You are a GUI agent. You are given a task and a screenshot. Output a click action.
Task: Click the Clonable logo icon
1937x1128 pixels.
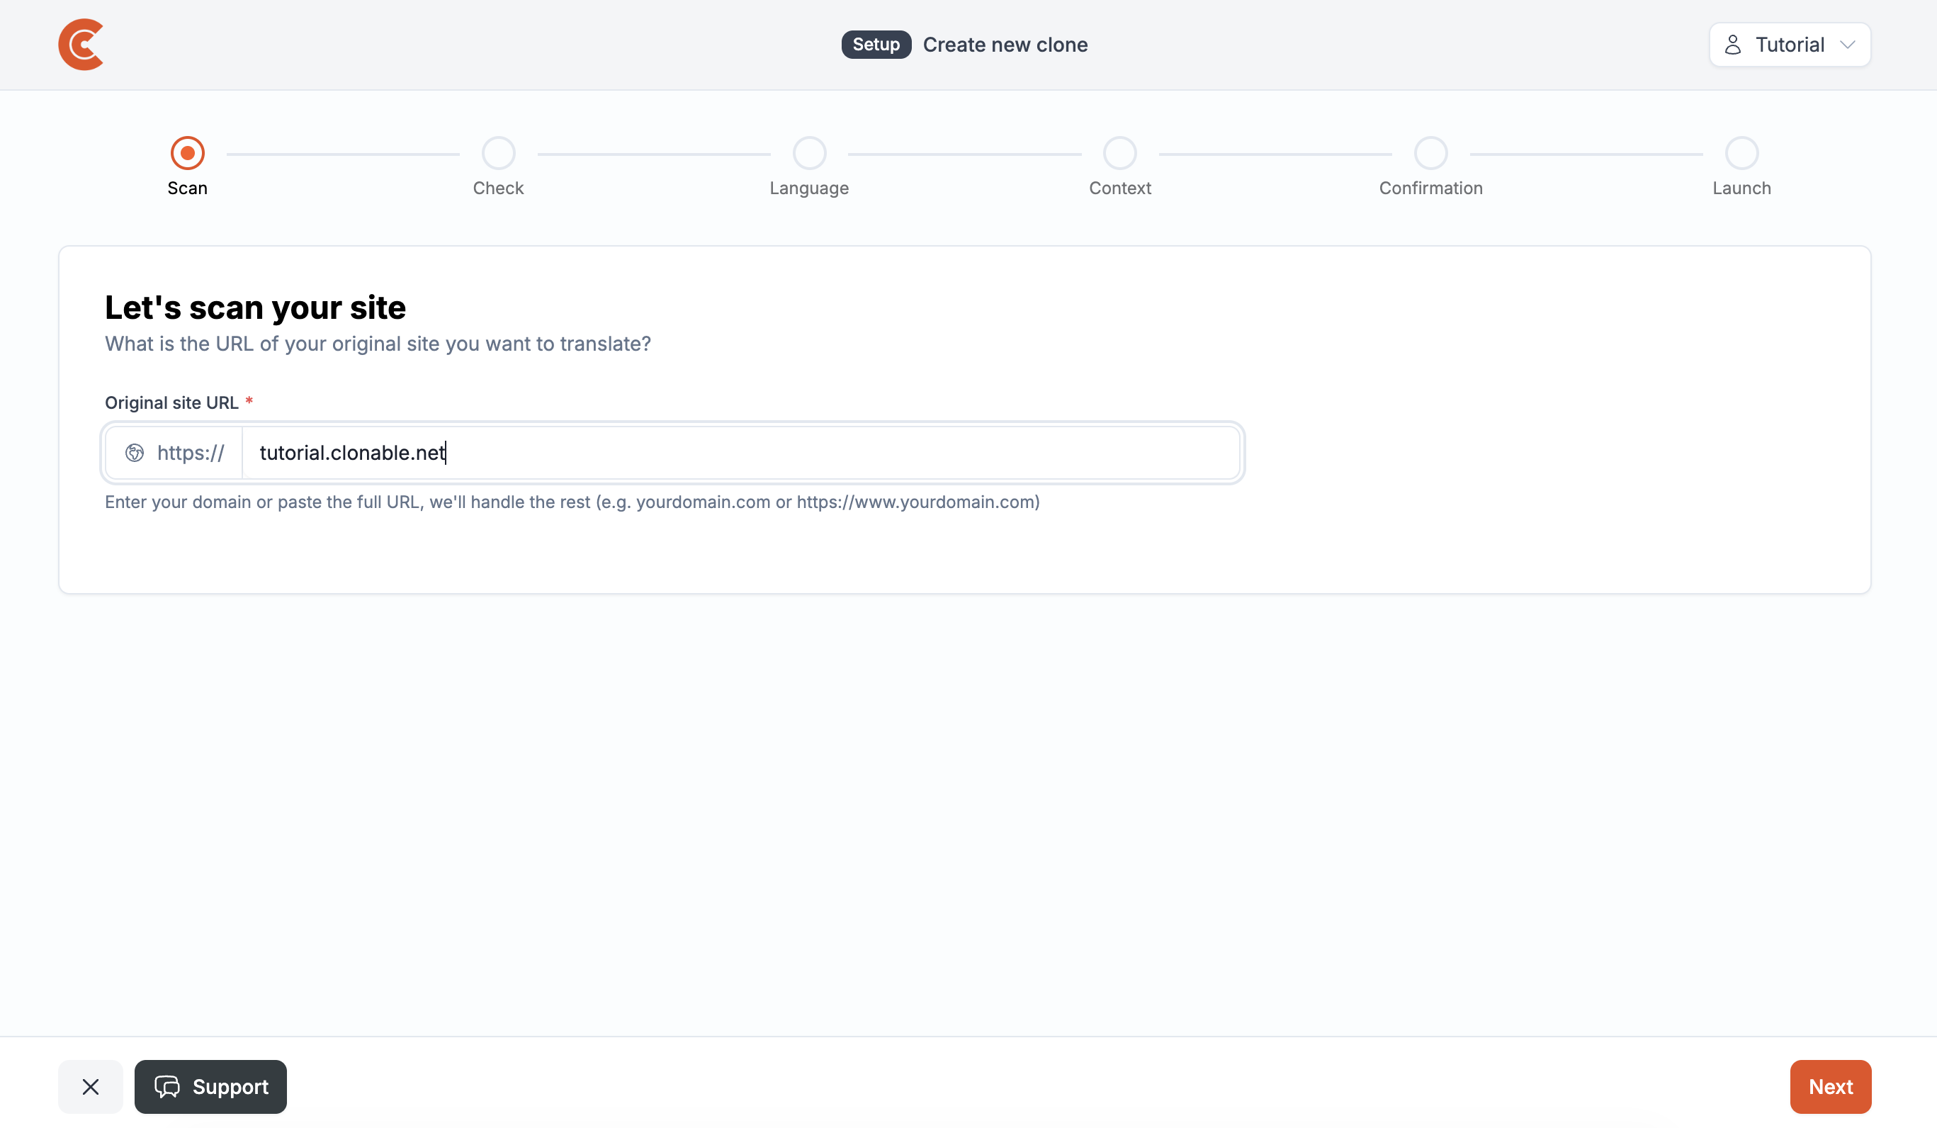pos(81,45)
